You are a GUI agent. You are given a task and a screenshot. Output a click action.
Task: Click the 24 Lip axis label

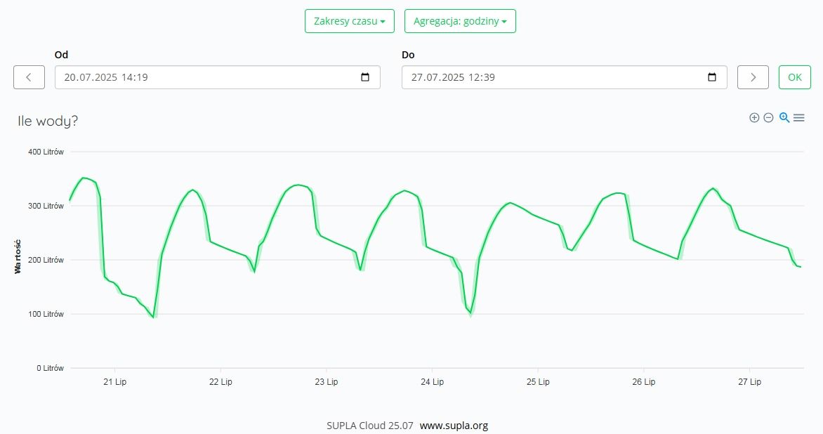pyautogui.click(x=432, y=381)
